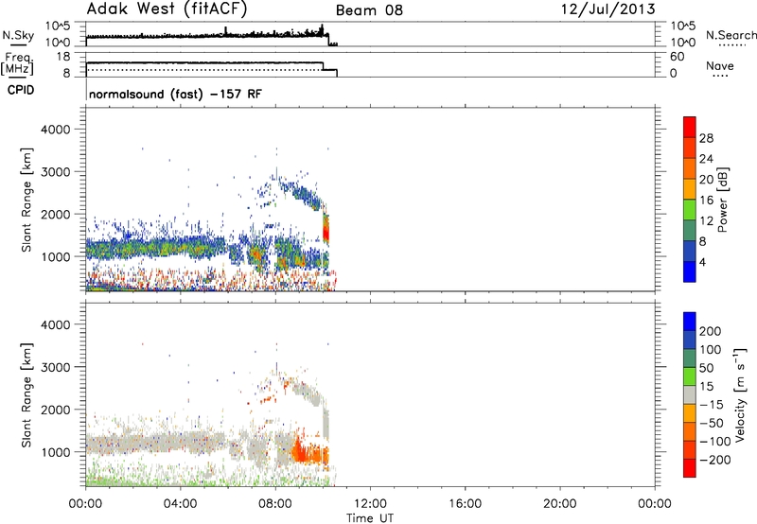Click 'normalsound (fast) -157 RF' text
757x524 pixels.
click(x=175, y=94)
